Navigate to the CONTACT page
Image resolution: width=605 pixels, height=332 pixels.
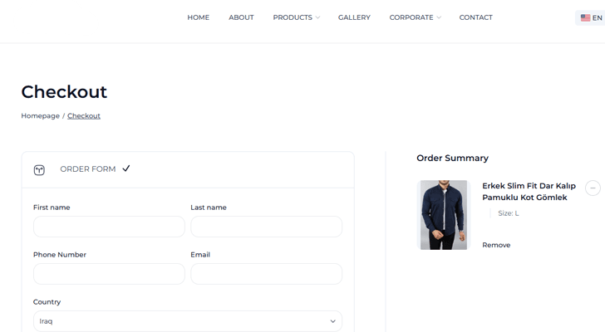(475, 17)
